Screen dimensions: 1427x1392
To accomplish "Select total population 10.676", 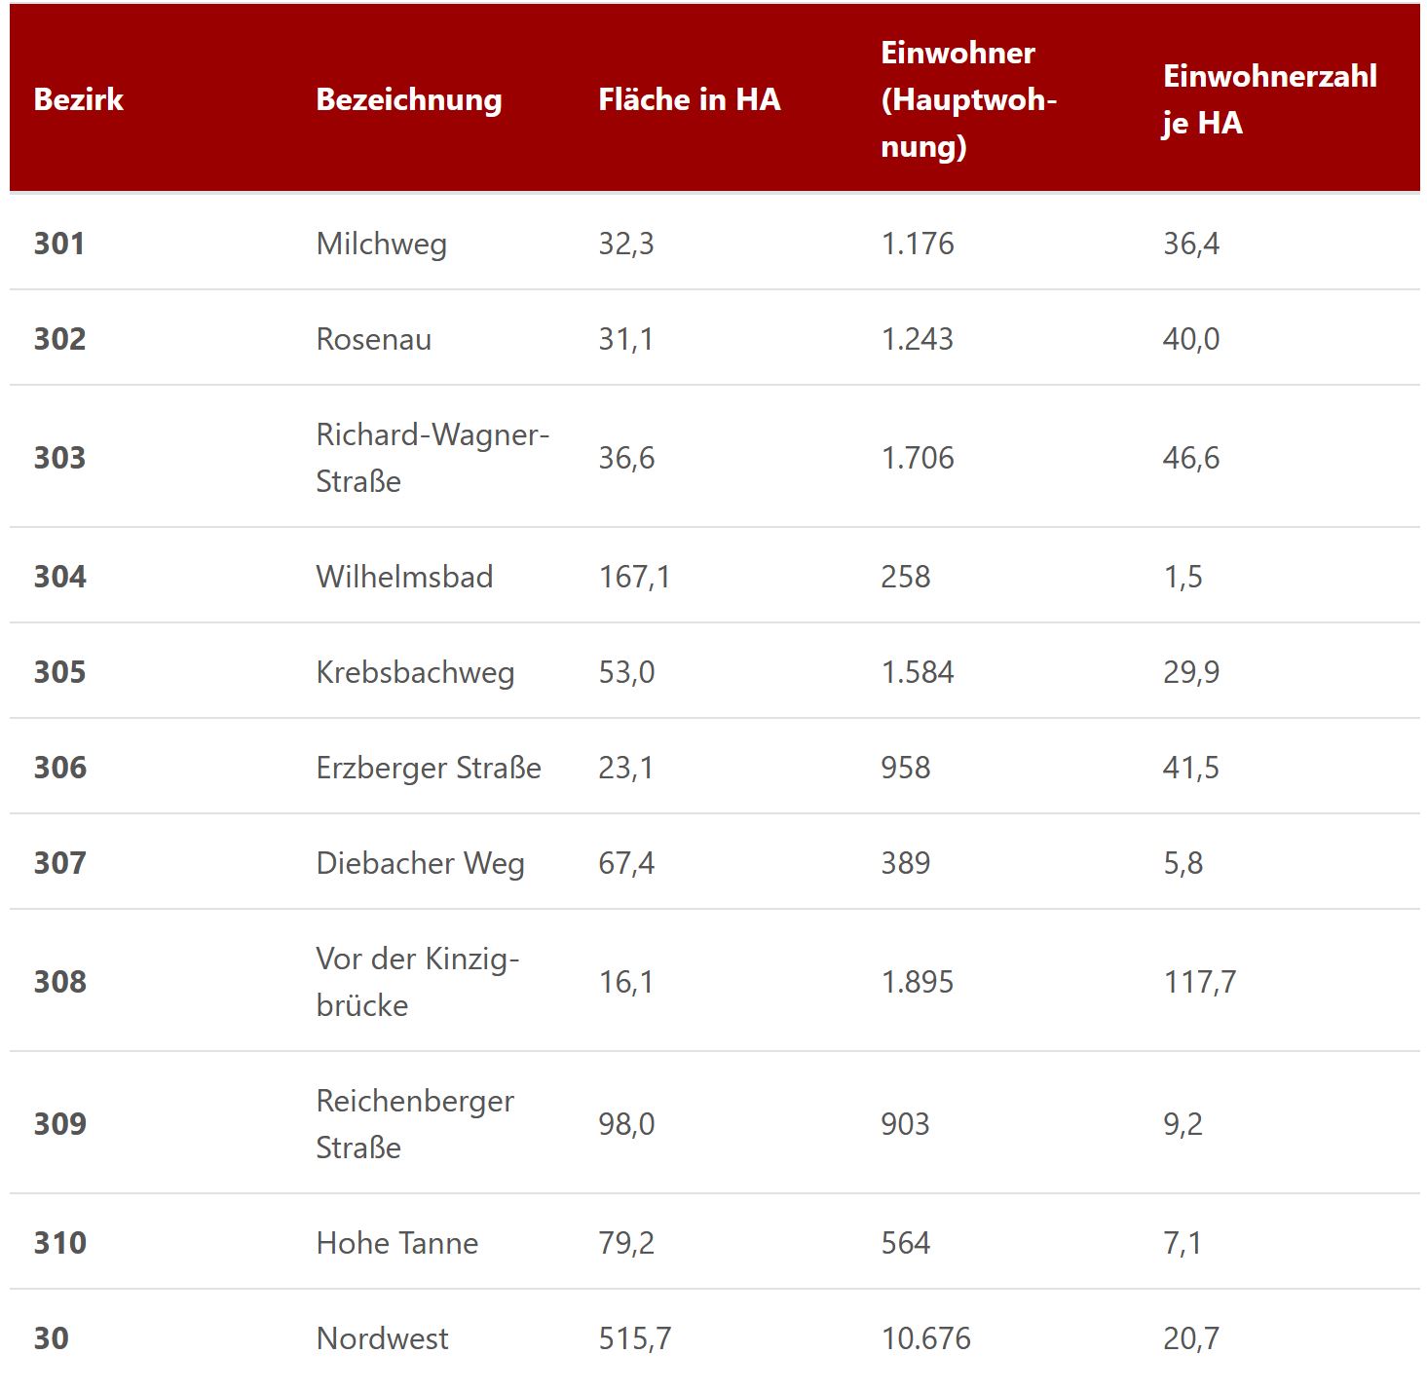I will click(926, 1338).
